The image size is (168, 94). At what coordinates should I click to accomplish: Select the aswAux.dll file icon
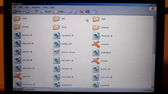click(x=96, y=69)
